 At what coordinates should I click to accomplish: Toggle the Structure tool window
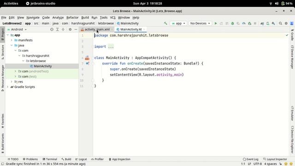(x=3, y=52)
